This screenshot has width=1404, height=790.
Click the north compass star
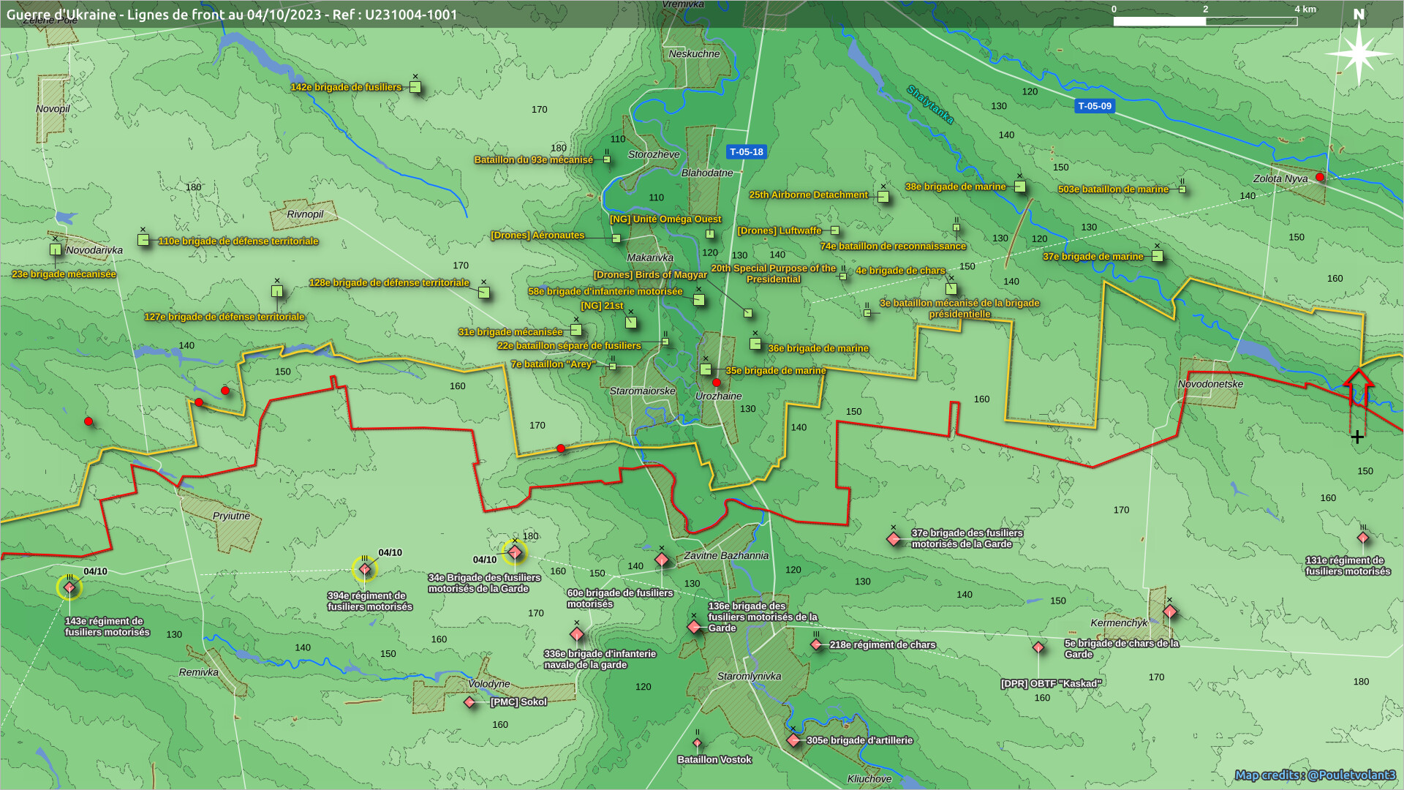point(1359,53)
